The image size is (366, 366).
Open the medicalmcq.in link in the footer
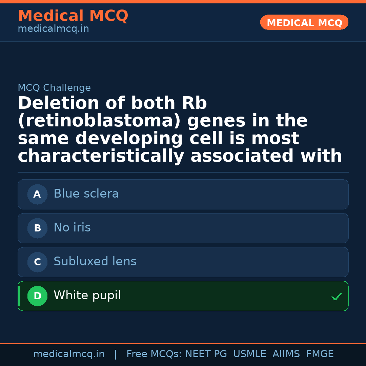click(69, 354)
